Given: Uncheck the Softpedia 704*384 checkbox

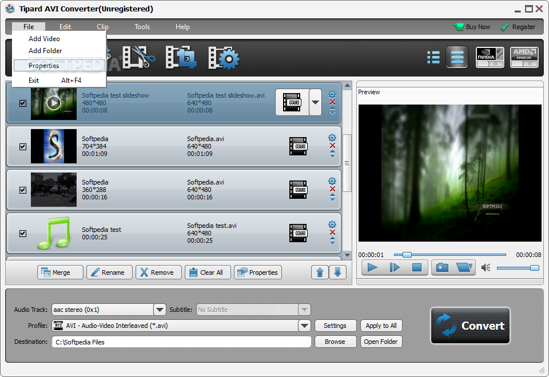Looking at the screenshot, I should point(23,147).
